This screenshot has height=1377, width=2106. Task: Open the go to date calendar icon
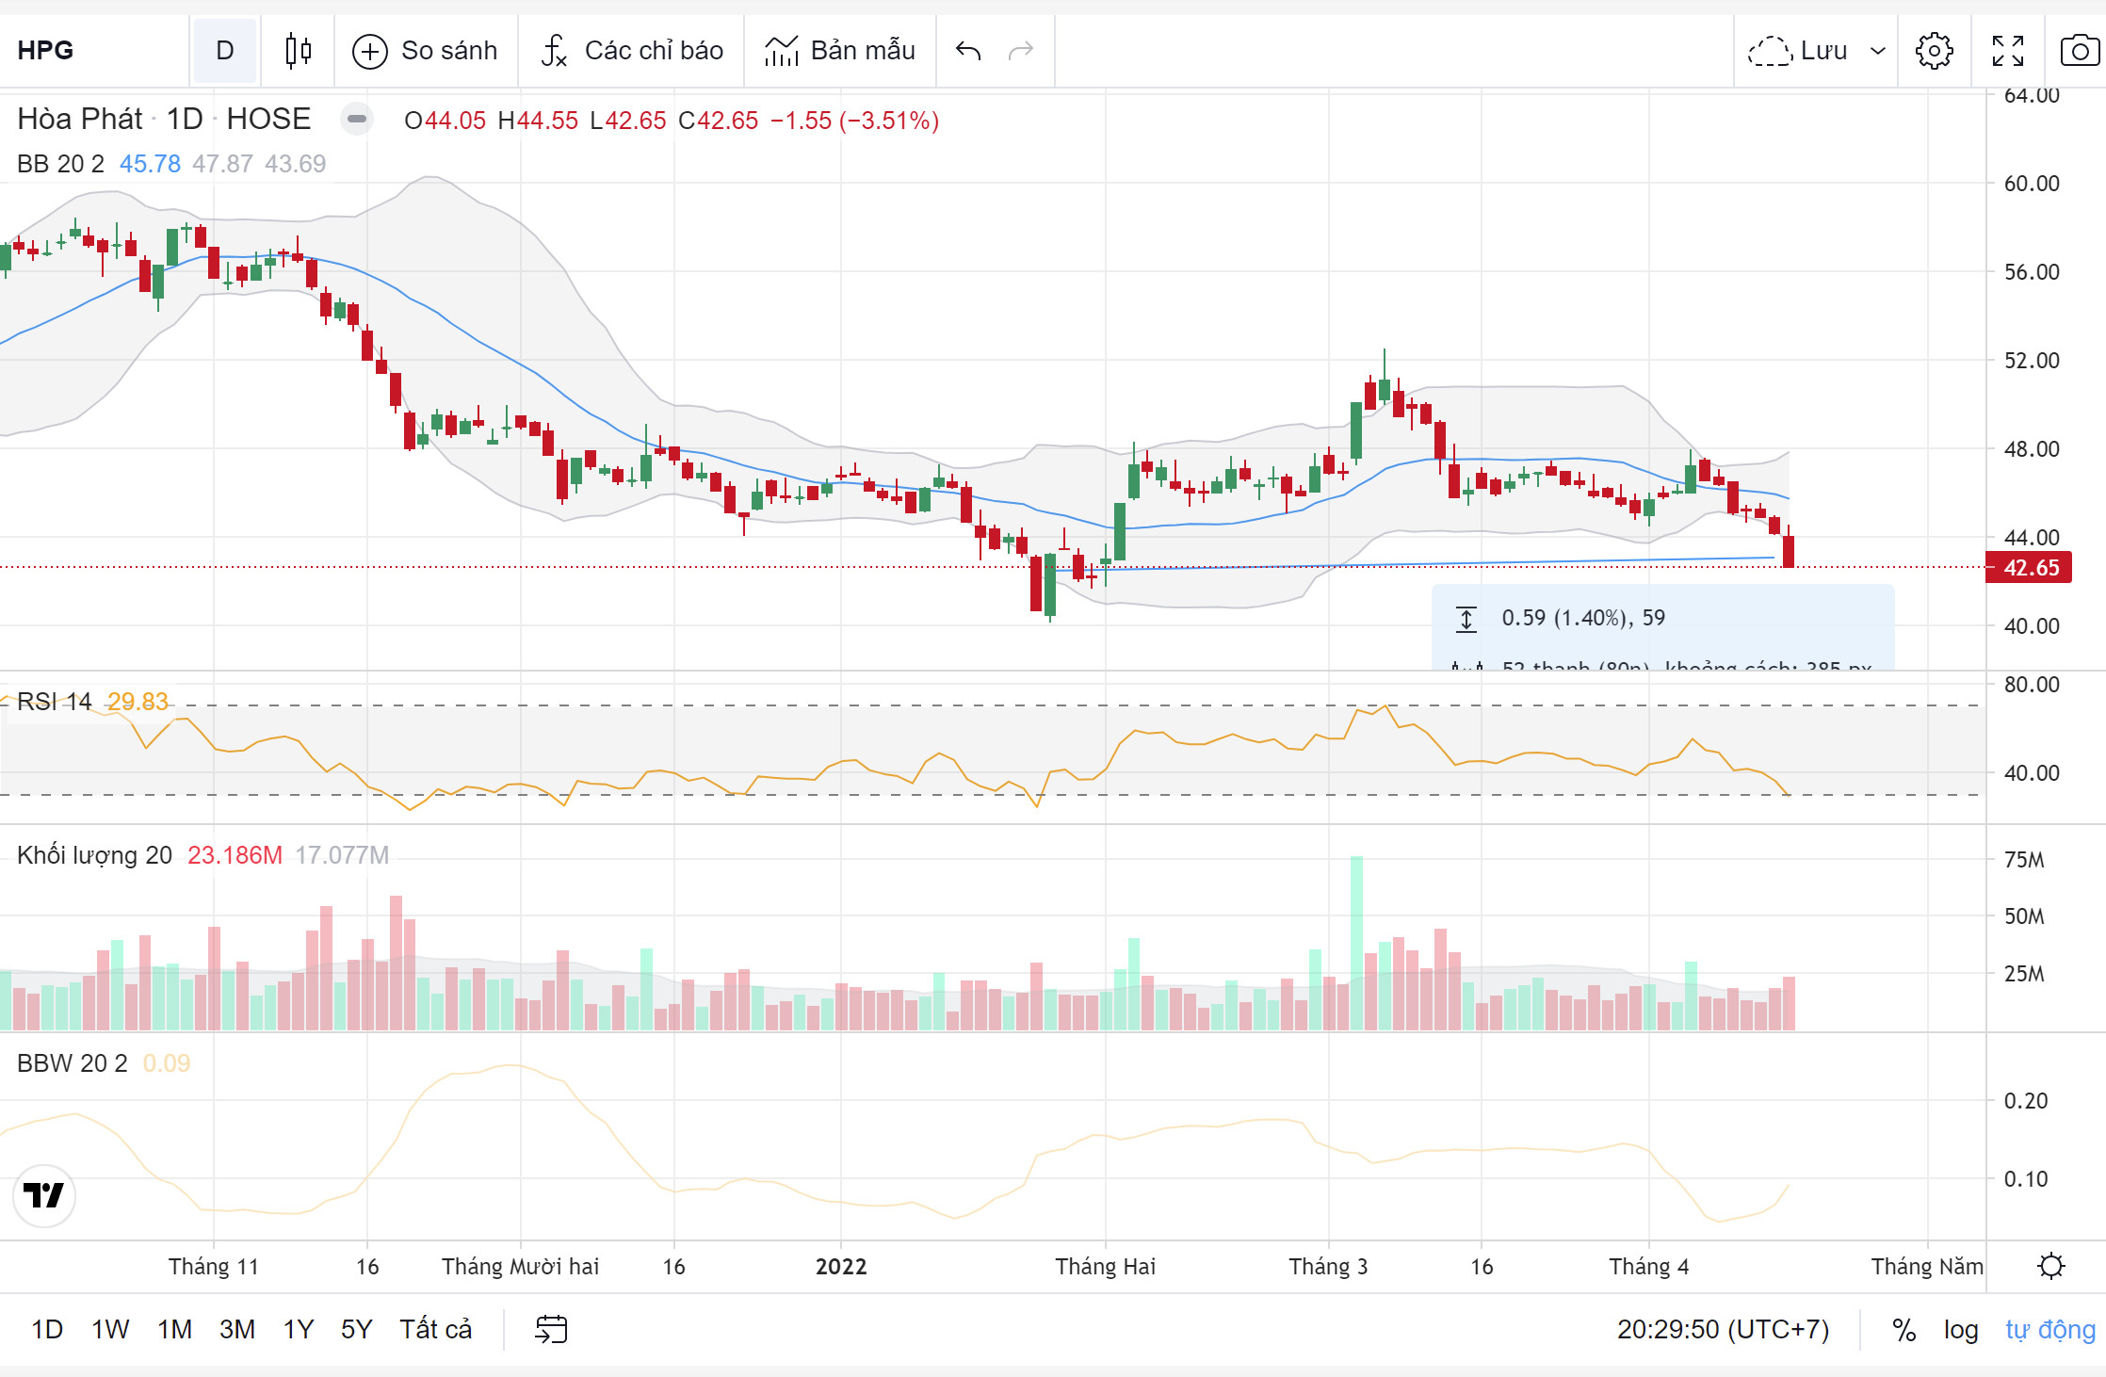pos(551,1329)
